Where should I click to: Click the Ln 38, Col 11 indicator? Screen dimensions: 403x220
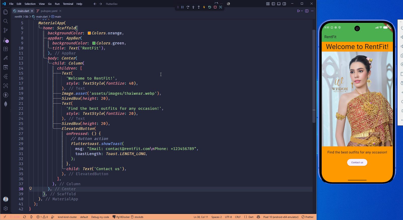[201, 217]
